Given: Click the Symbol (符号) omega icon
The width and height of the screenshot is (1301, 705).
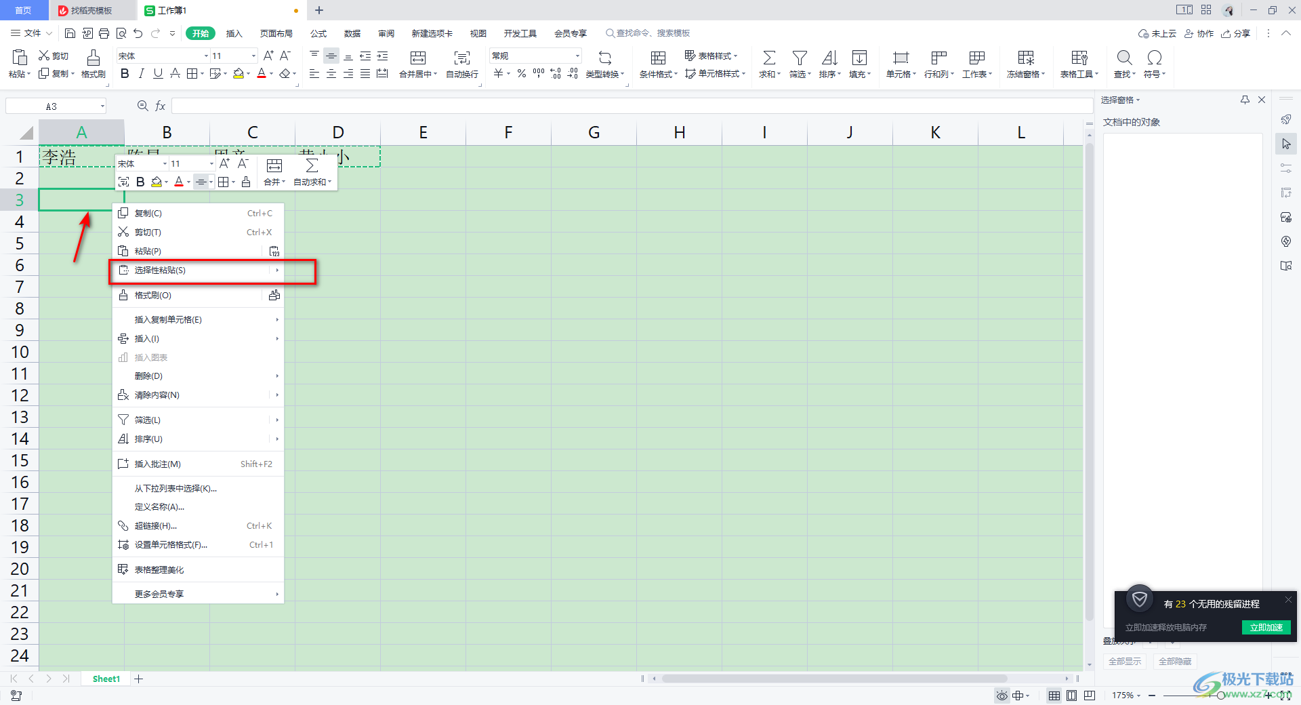Looking at the screenshot, I should click(x=1155, y=58).
